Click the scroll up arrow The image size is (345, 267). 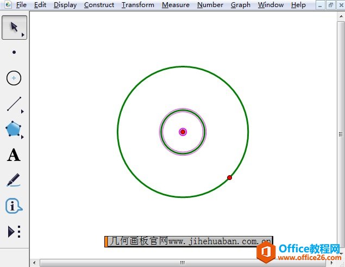pyautogui.click(x=341, y=16)
